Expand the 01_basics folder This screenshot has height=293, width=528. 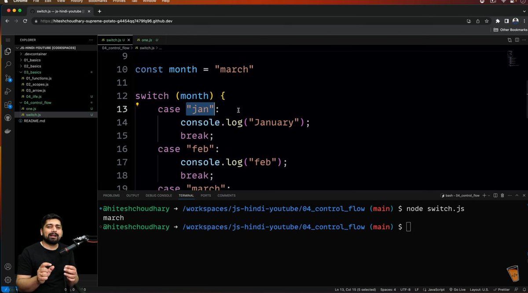[x=56, y=60]
